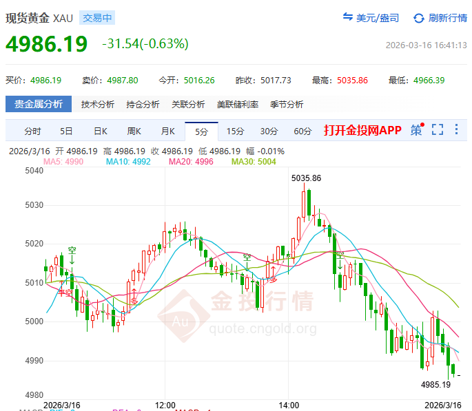This screenshot has width=472, height=411.
Task: Select the 5分 interval tab
Action: click(201, 131)
